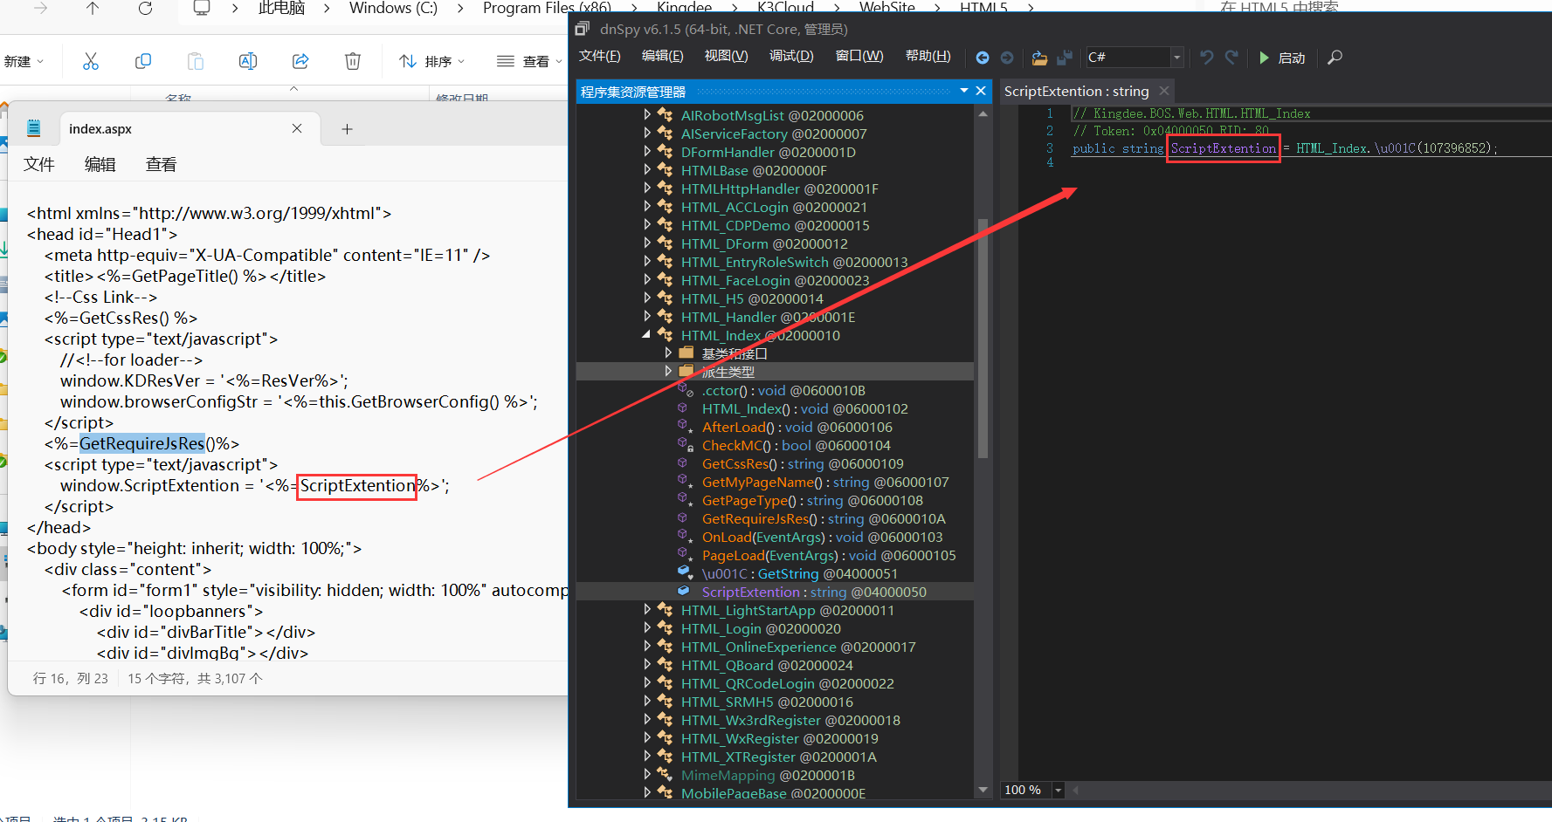1552x822 pixels.
Task: Click Explorer Refresh icon
Action: [146, 8]
